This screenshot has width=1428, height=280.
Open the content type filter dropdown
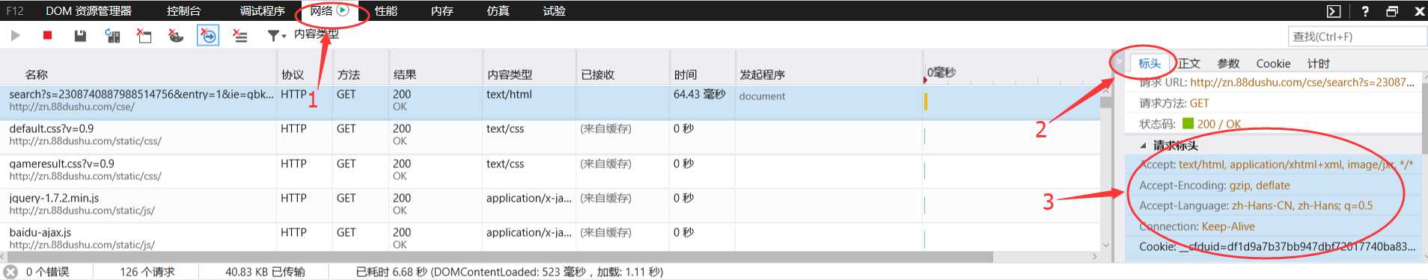point(277,35)
